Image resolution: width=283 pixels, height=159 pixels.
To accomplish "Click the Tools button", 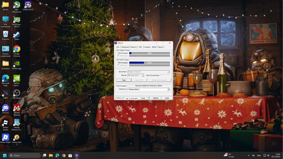I will (143, 98).
